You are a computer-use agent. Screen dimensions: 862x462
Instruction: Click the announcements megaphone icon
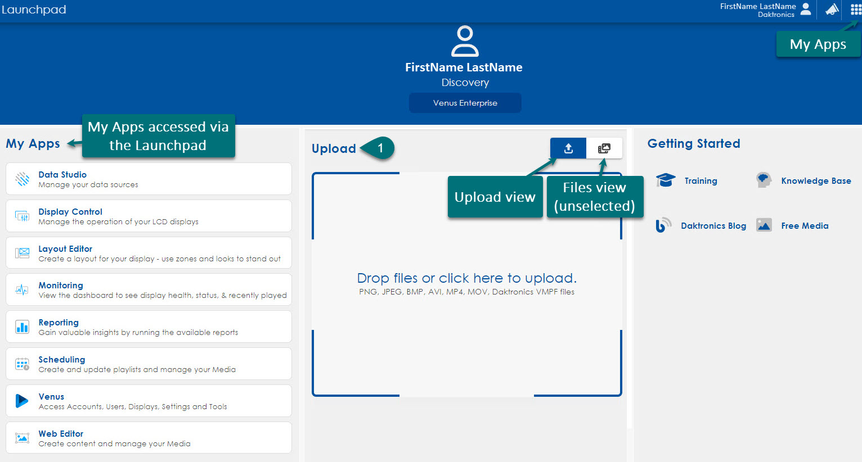[832, 10]
